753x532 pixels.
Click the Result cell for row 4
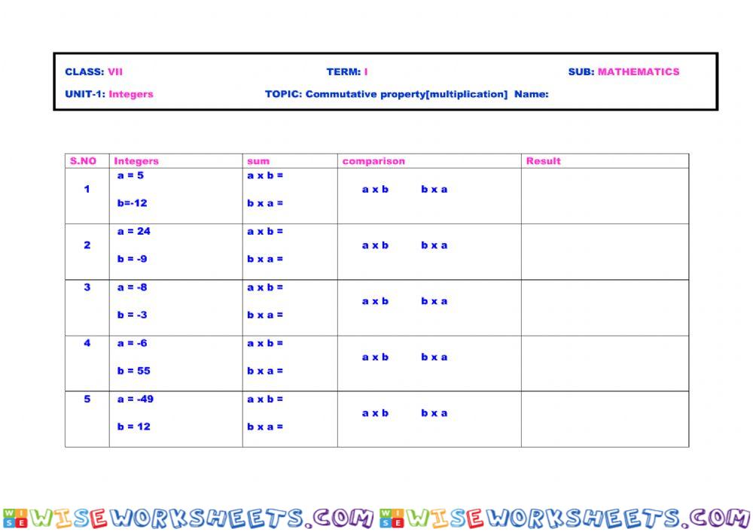click(605, 363)
